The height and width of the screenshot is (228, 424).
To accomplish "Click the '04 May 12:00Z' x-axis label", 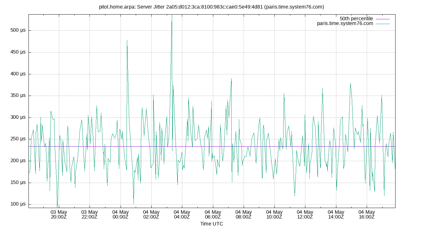I will pyautogui.click(x=305, y=214).
